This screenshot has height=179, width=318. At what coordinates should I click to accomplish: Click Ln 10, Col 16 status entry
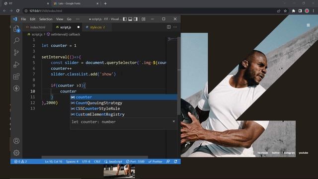click(x=54, y=162)
